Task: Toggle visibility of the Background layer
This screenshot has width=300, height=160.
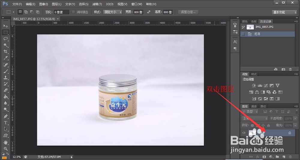Action: [x=244, y=133]
